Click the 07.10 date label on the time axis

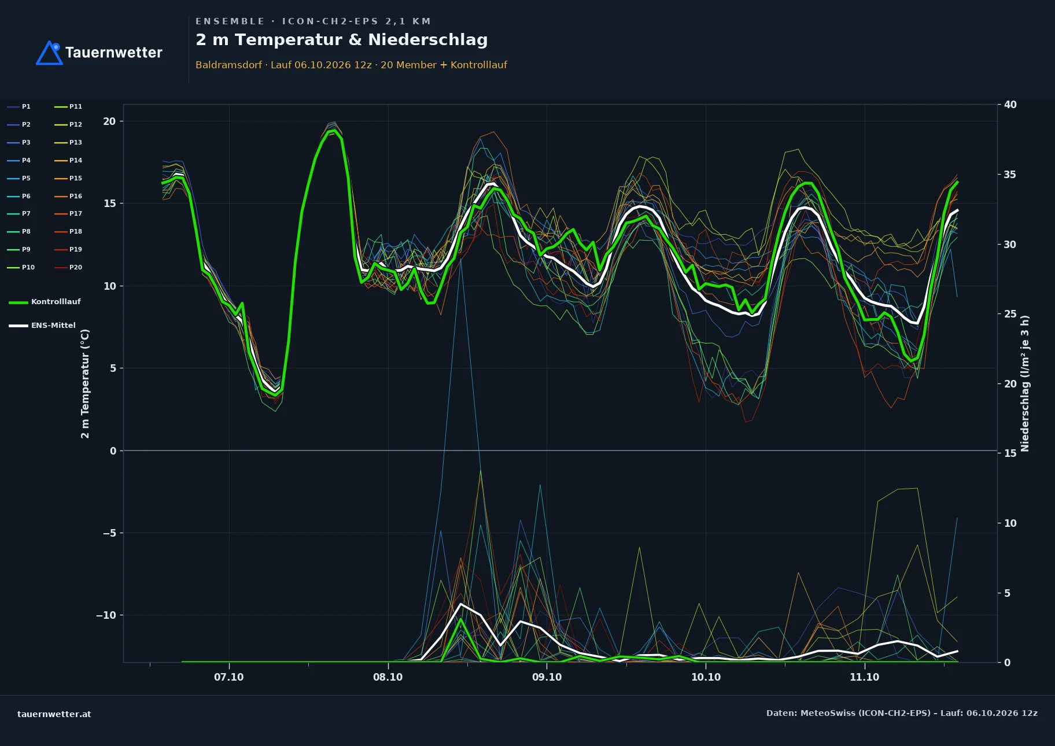tap(229, 677)
